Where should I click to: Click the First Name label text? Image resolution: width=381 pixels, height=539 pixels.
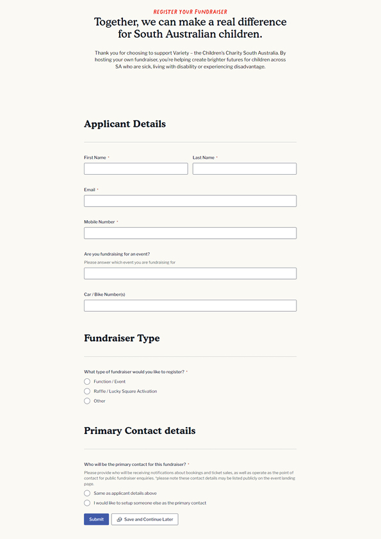(x=95, y=157)
